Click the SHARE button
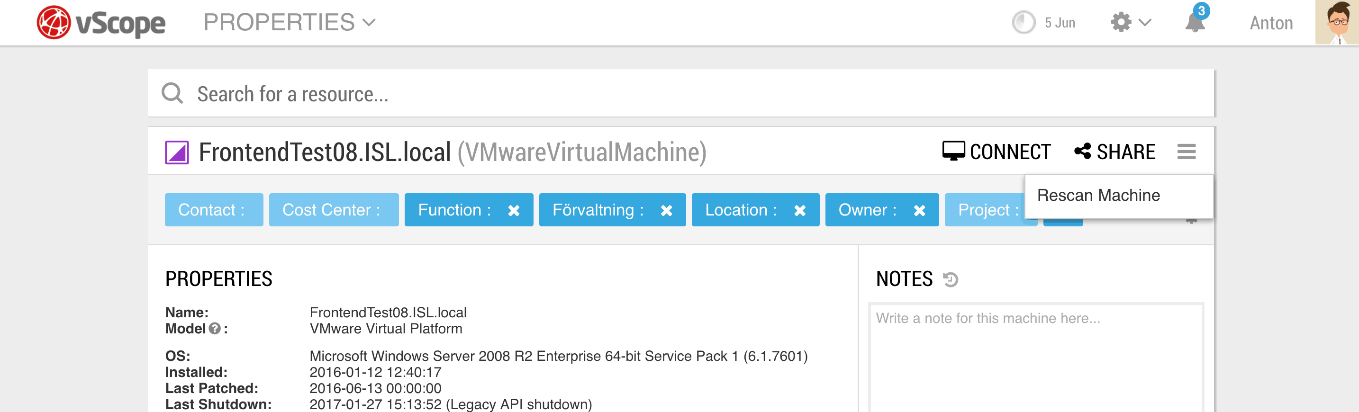This screenshot has height=412, width=1359. (x=1115, y=152)
